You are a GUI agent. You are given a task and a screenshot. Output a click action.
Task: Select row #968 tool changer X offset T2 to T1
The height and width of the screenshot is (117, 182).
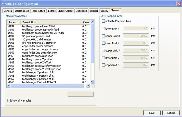48,82
